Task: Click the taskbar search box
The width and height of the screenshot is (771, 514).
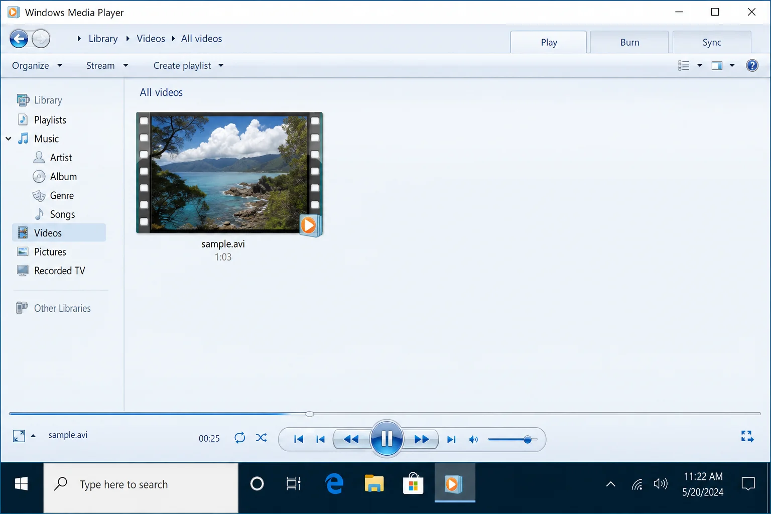Action: pos(141,487)
